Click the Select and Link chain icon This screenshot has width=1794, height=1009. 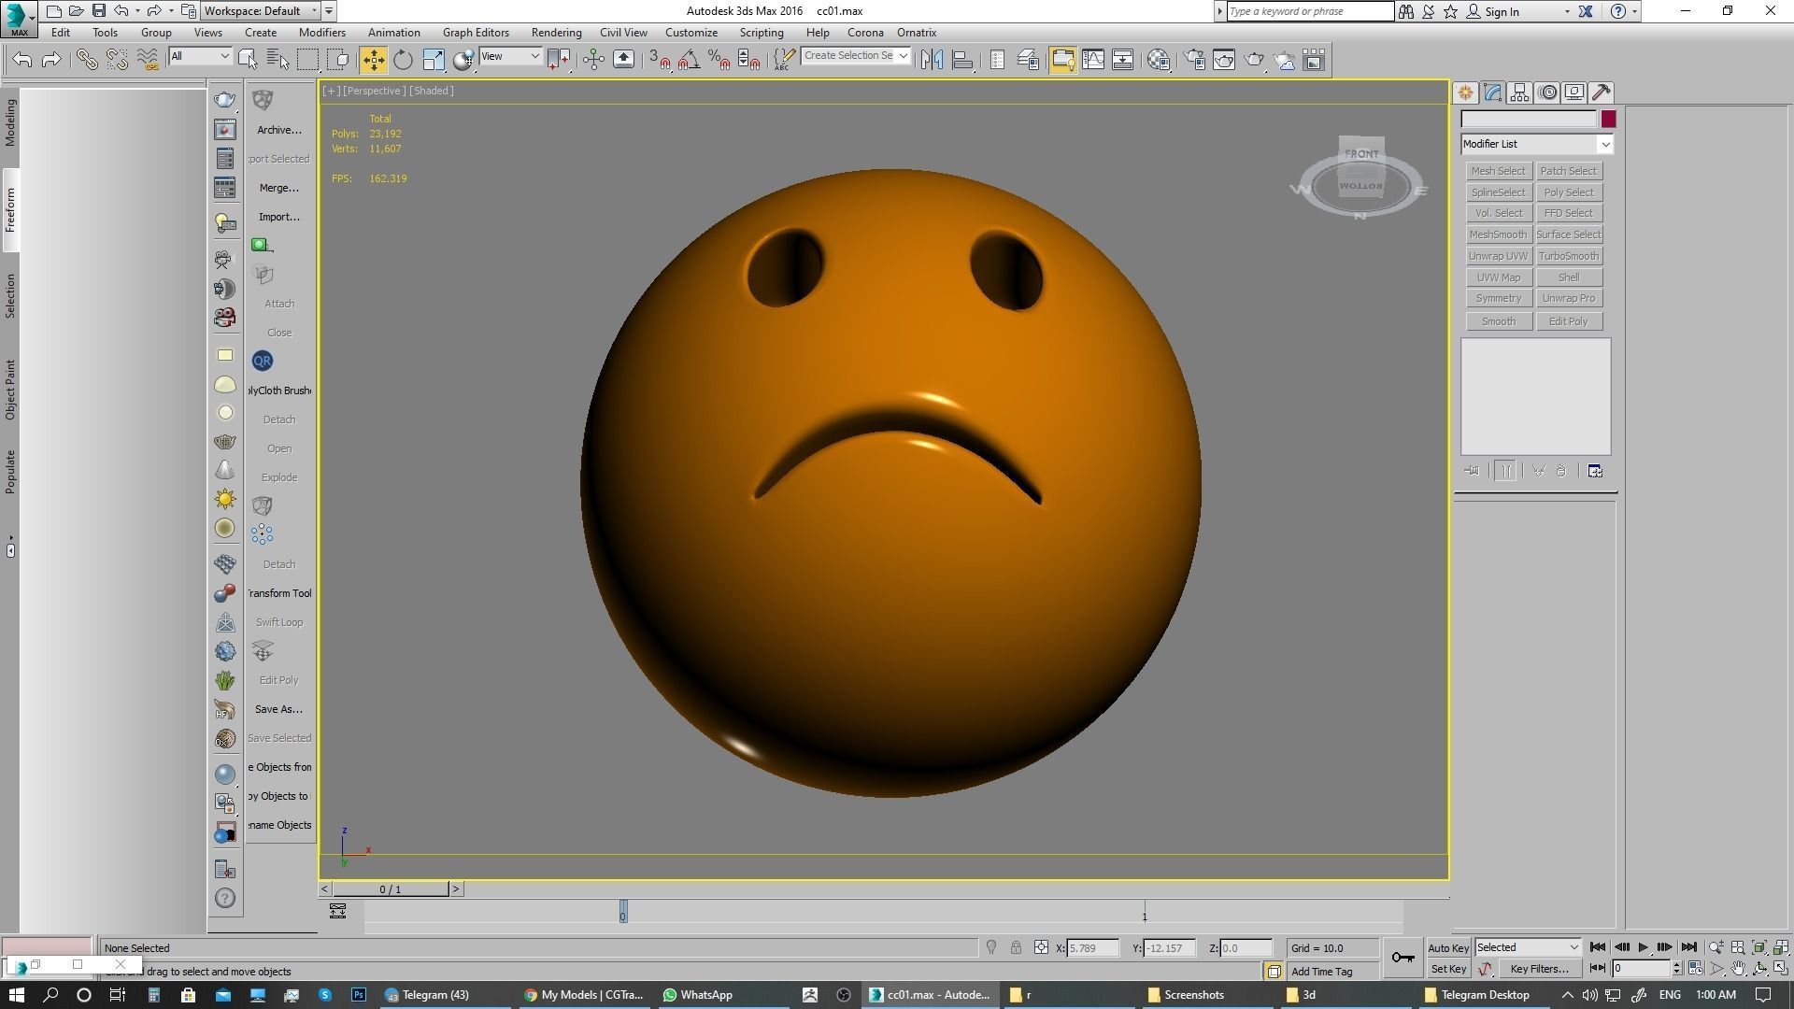[x=87, y=60]
